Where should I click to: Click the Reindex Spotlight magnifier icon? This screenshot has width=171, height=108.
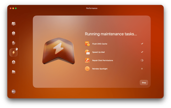click(x=87, y=69)
